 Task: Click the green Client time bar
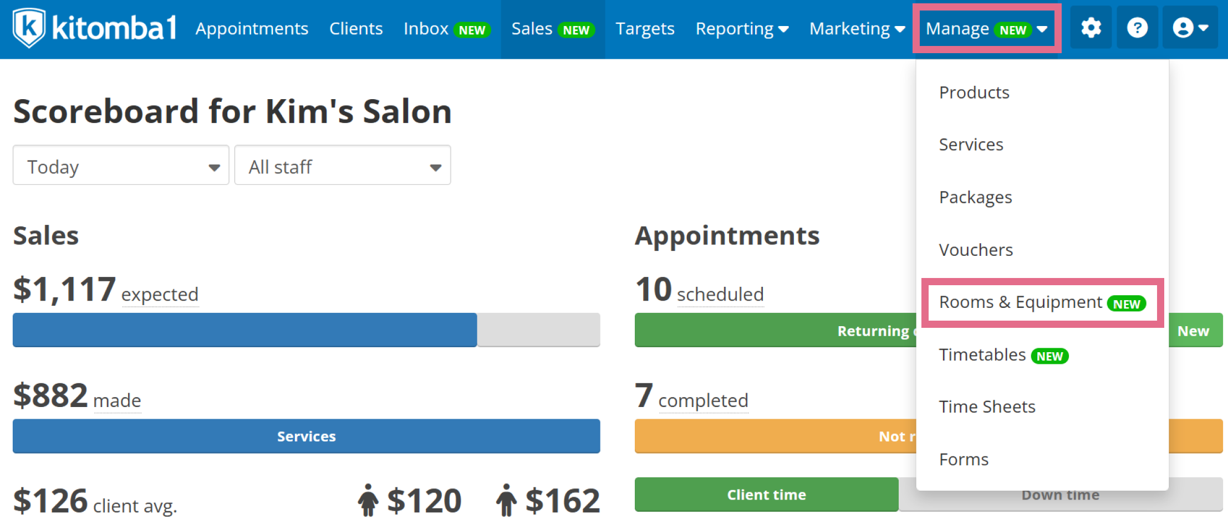tap(766, 495)
